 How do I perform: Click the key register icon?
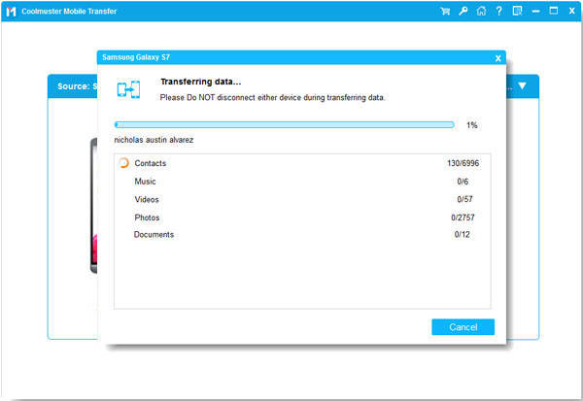click(463, 12)
